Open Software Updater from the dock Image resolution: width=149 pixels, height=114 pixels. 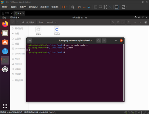5,69
